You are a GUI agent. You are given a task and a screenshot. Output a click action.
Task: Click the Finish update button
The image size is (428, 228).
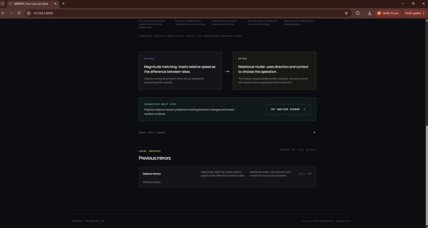pos(415,13)
